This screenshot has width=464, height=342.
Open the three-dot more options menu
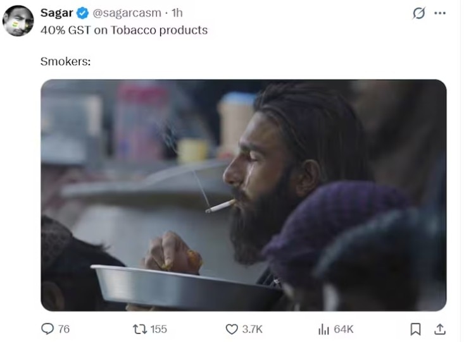439,13
